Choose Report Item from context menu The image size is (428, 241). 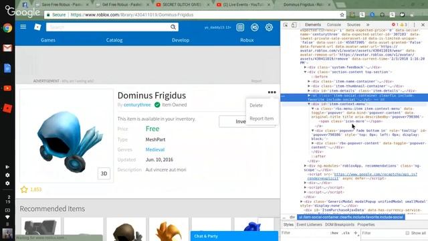pyautogui.click(x=261, y=118)
